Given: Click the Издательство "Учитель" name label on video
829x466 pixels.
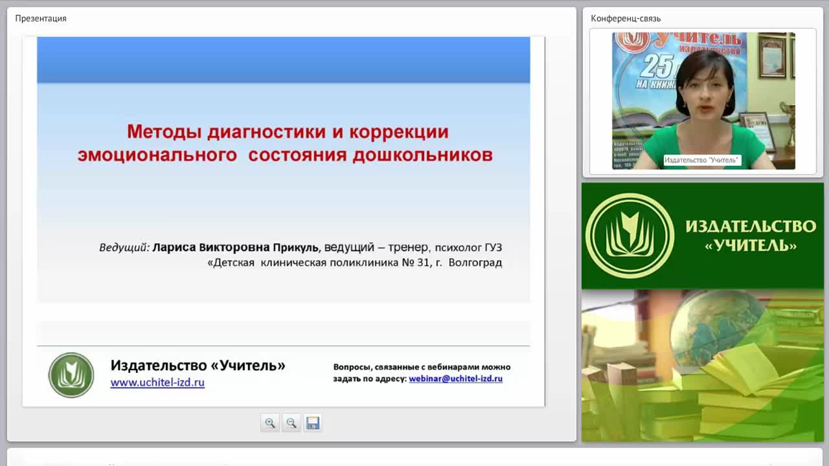Looking at the screenshot, I should click(x=702, y=160).
